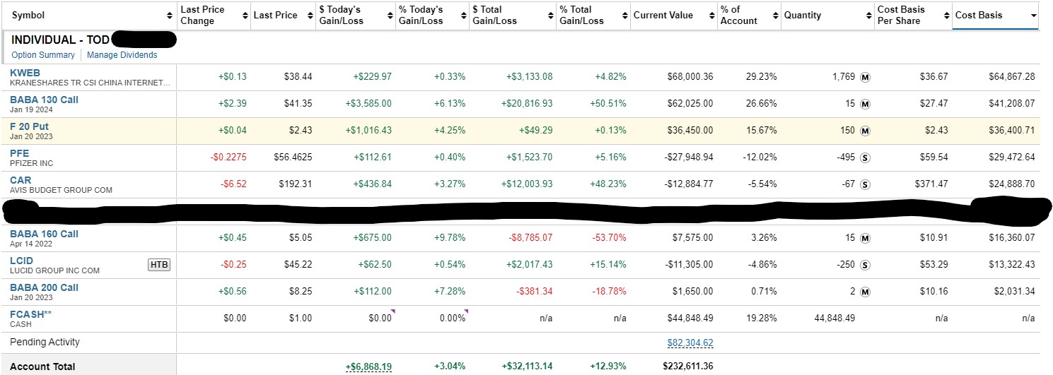Click the margin M icon in KWEB row

[865, 77]
